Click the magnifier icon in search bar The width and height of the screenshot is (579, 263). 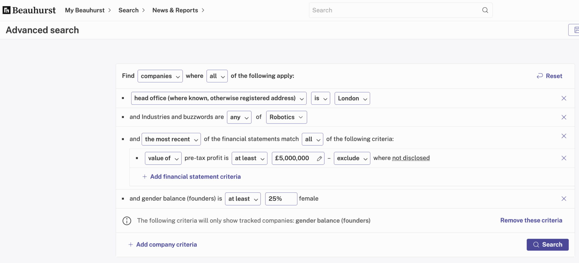click(485, 10)
